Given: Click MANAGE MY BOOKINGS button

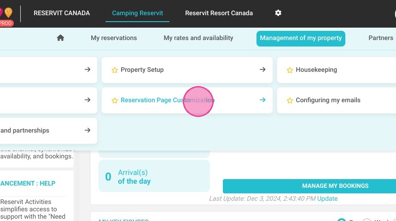Looking at the screenshot, I should click(x=309, y=186).
